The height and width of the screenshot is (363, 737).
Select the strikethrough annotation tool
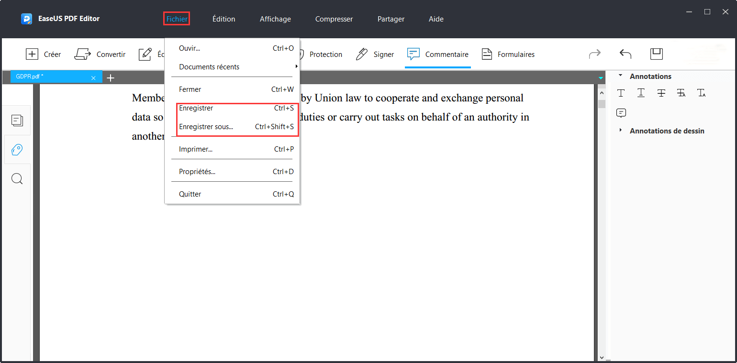tap(661, 93)
